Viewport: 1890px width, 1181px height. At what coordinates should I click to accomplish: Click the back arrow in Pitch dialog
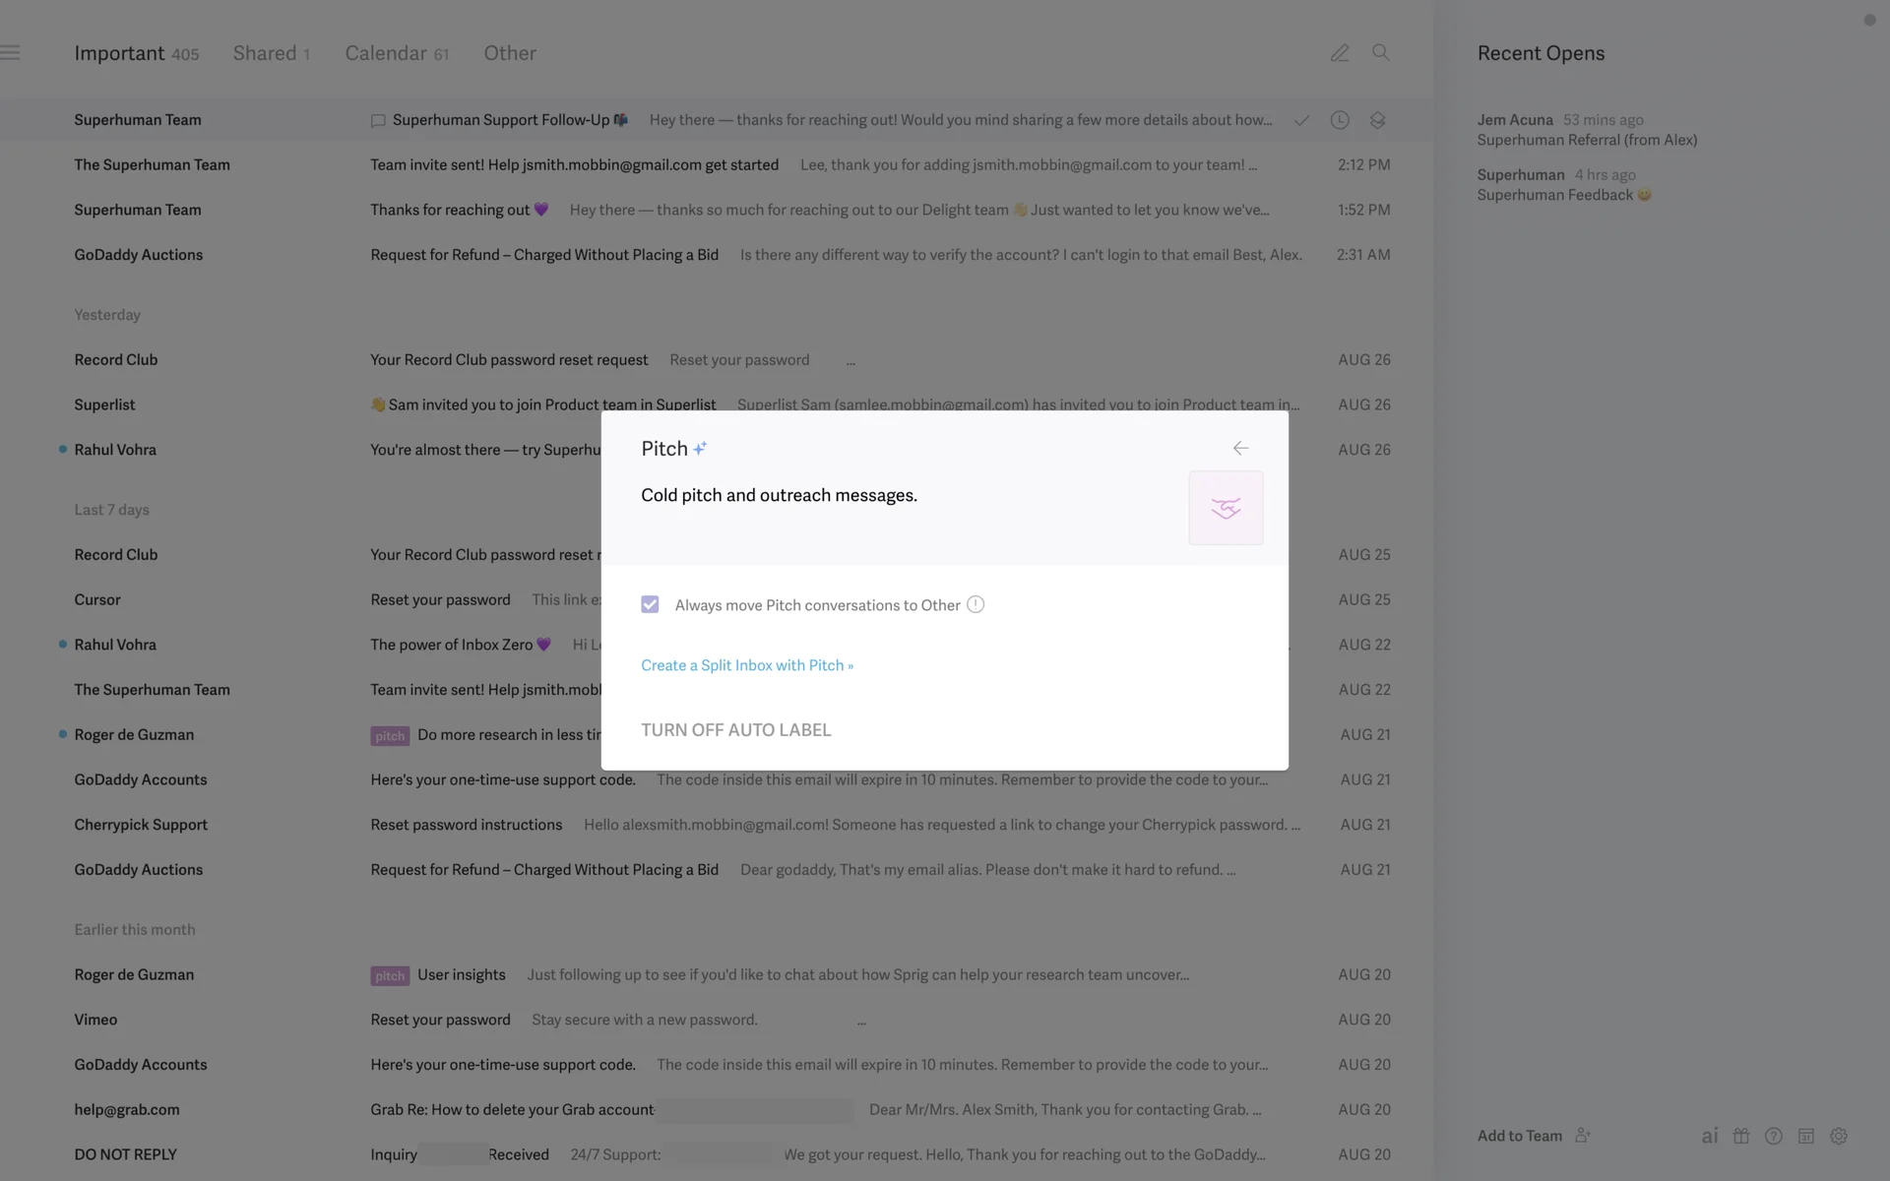coord(1240,449)
